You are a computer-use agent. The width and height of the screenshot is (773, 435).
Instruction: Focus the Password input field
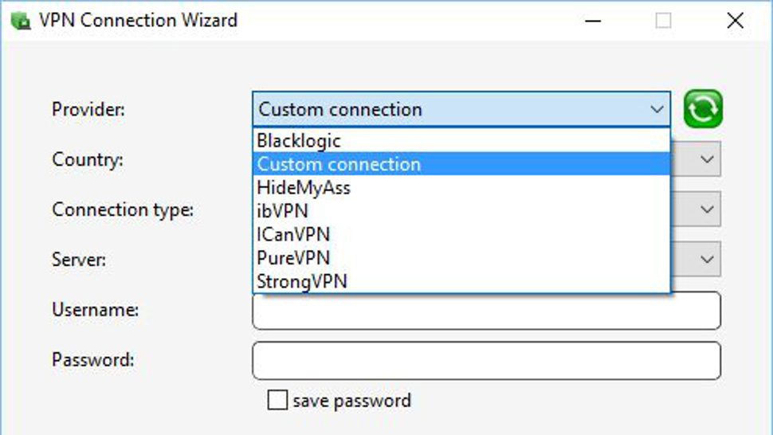pyautogui.click(x=487, y=361)
